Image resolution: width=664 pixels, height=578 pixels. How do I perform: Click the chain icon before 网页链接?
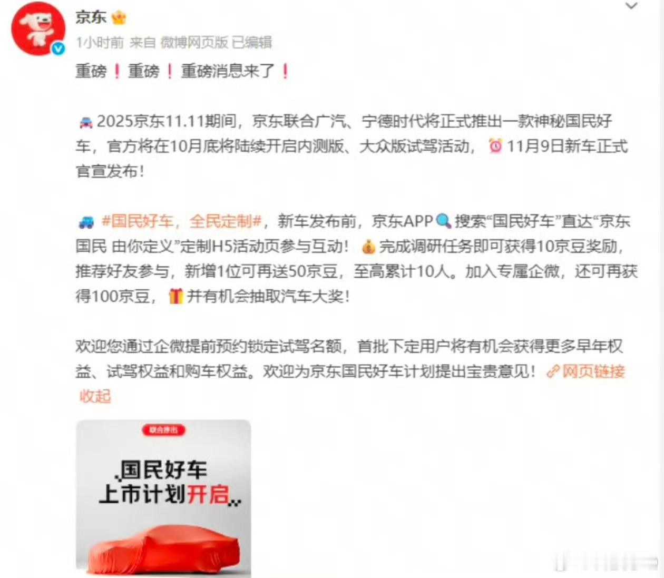(553, 372)
